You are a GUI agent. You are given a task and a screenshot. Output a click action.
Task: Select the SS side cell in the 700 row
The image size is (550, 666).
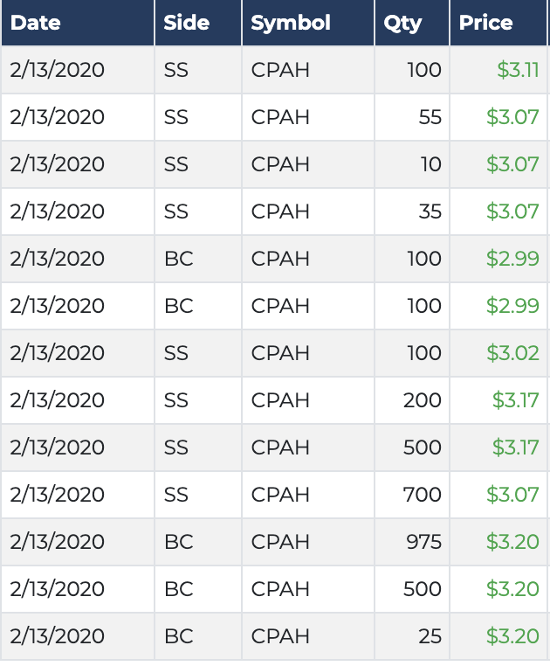[x=176, y=495]
